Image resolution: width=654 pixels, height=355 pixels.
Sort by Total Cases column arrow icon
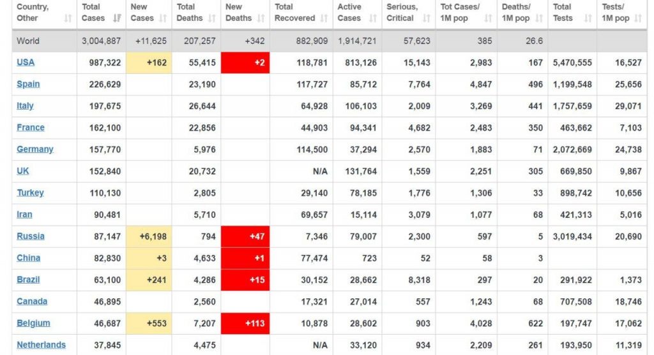118,18
